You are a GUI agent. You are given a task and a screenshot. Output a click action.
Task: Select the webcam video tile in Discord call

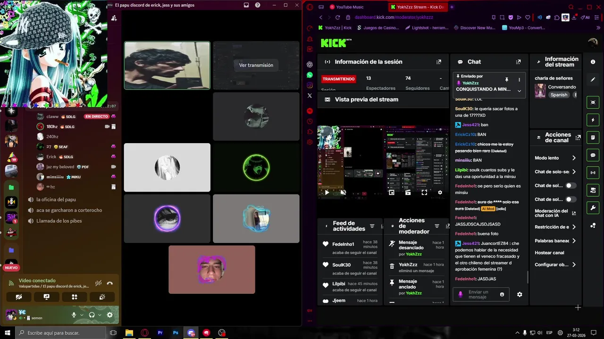(x=167, y=65)
